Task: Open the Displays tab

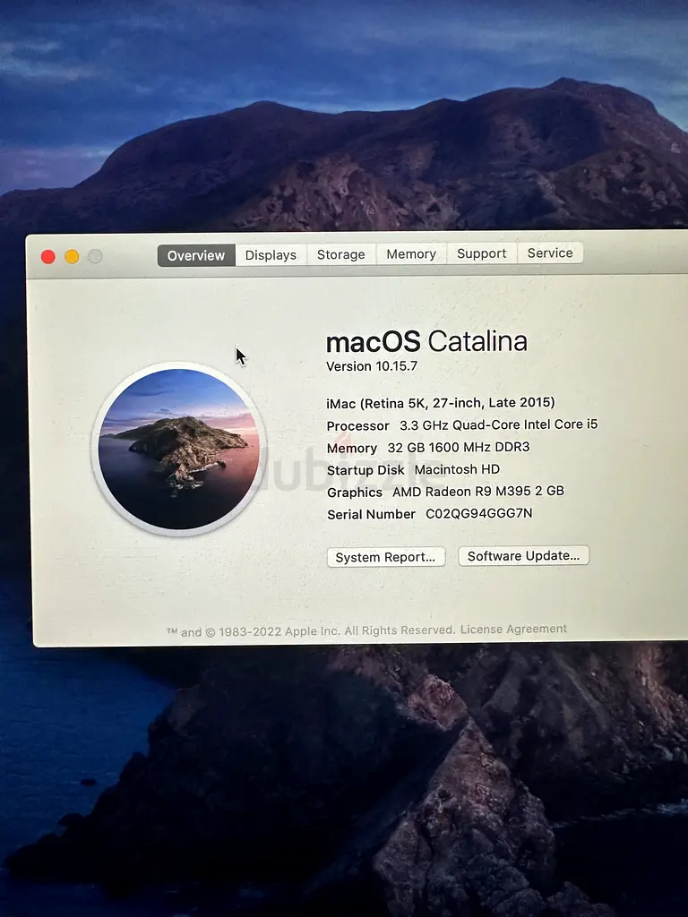Action: 271,255
